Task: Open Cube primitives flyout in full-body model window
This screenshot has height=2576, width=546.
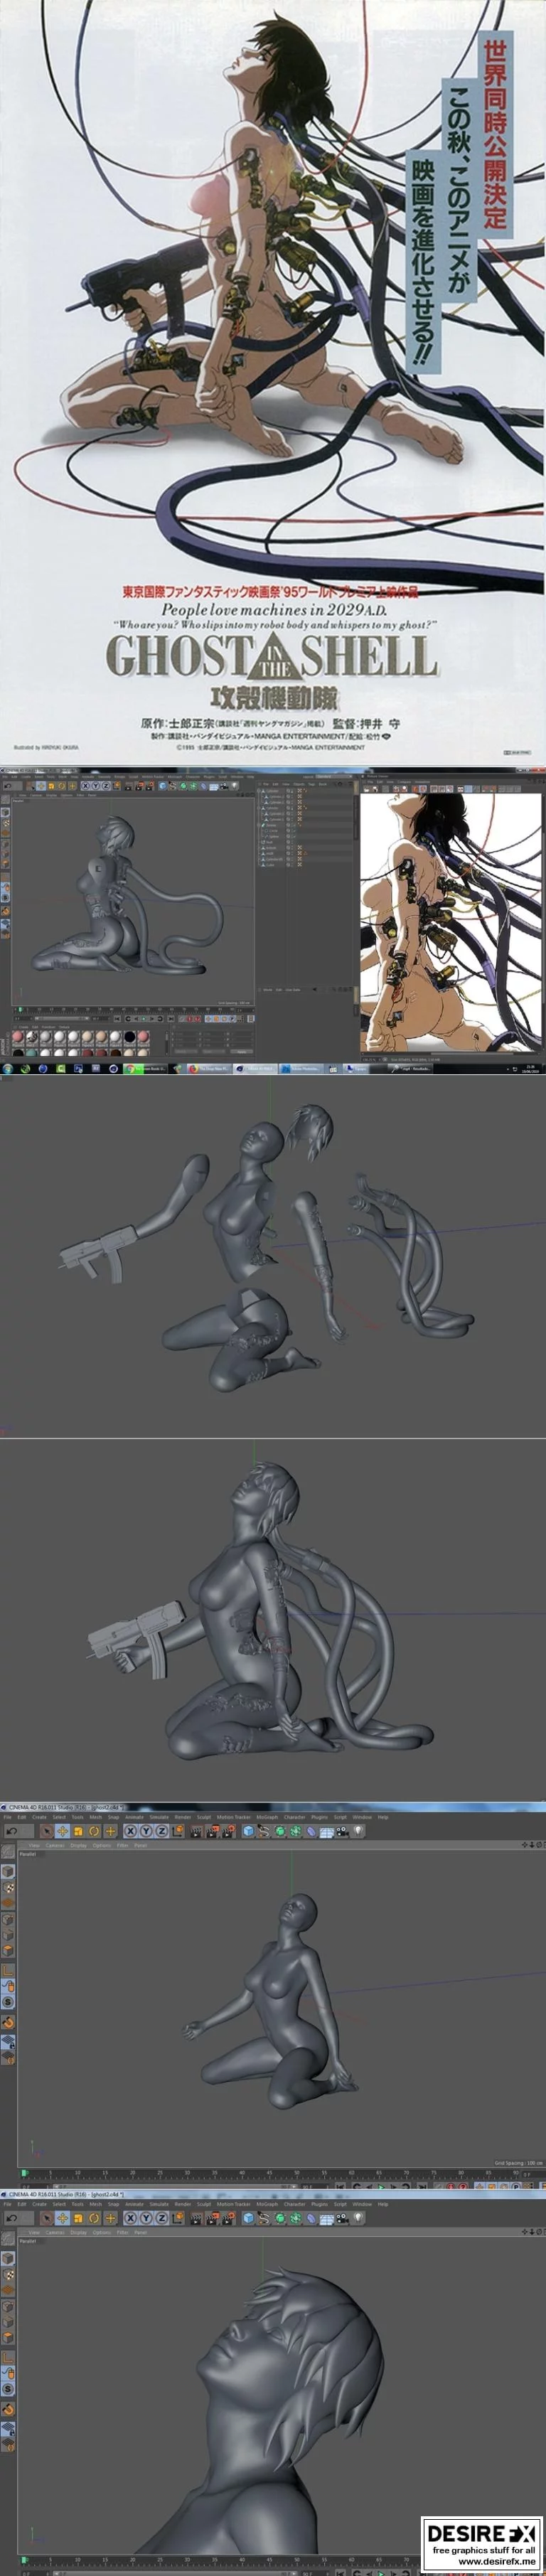Action: tap(249, 1831)
